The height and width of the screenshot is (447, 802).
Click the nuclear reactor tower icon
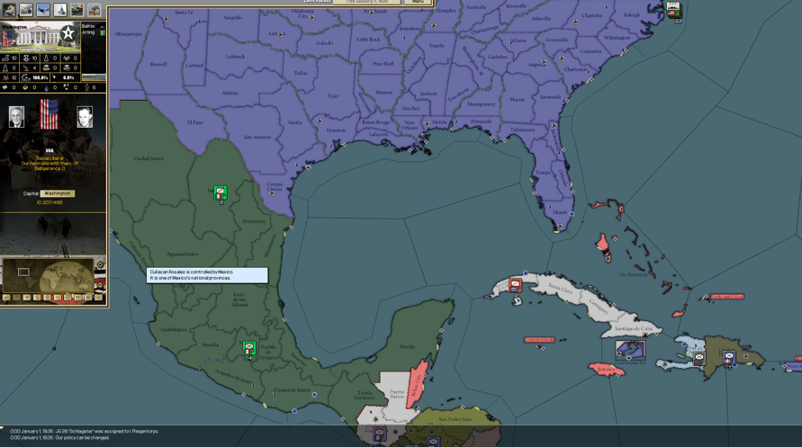[x=5, y=67]
